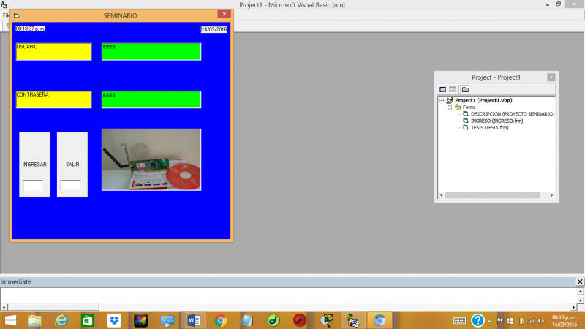
Task: Click Immediate window horizontal scroll left arrow
Action: coord(4,307)
